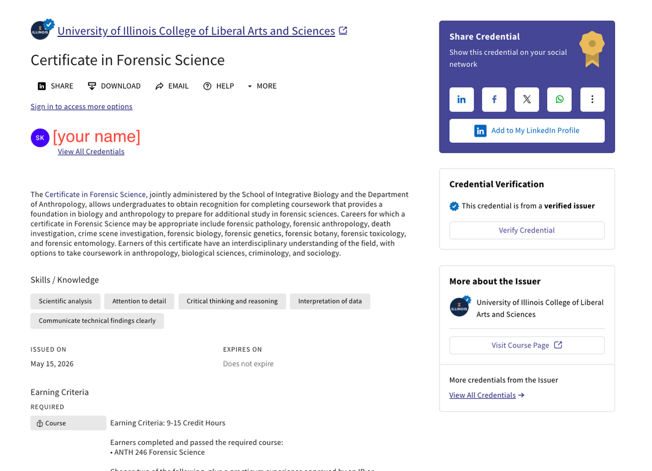Click the Skills / Knowledge heading
The image size is (652, 471).
65,280
